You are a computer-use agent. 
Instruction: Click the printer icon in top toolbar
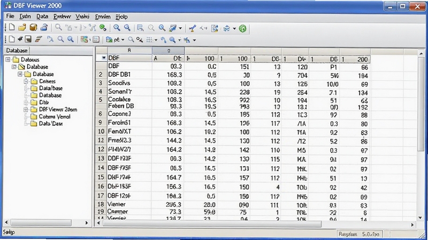coord(44,28)
